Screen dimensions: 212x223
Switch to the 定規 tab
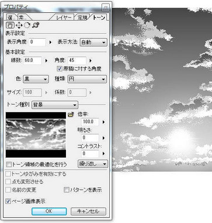point(82,18)
